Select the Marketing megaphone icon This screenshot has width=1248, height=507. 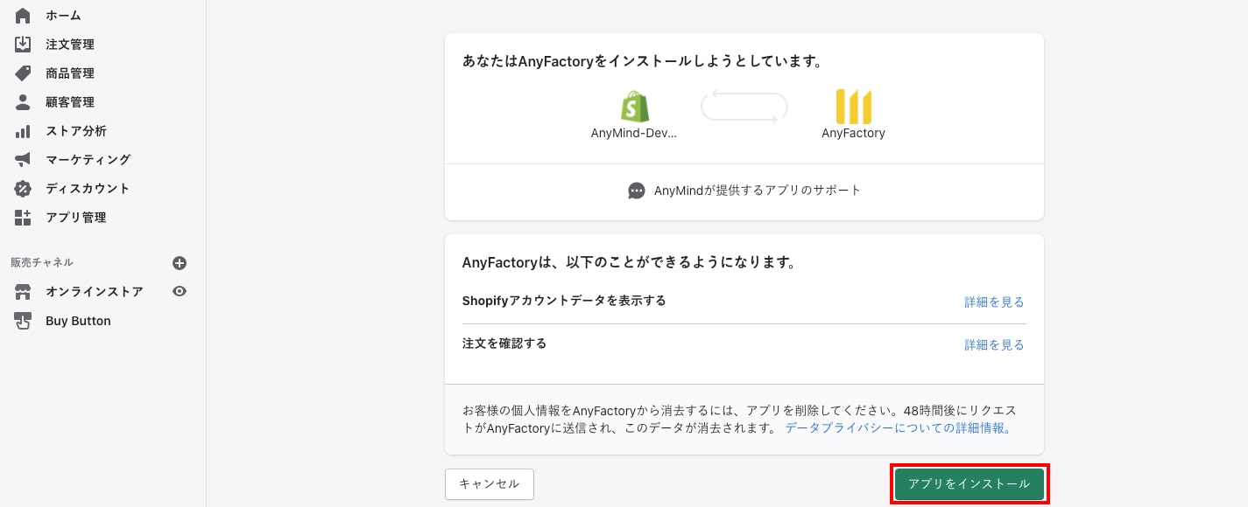tap(23, 160)
